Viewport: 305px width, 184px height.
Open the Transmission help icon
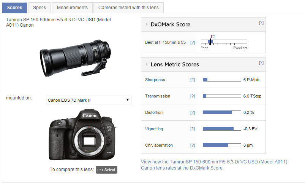(192, 96)
